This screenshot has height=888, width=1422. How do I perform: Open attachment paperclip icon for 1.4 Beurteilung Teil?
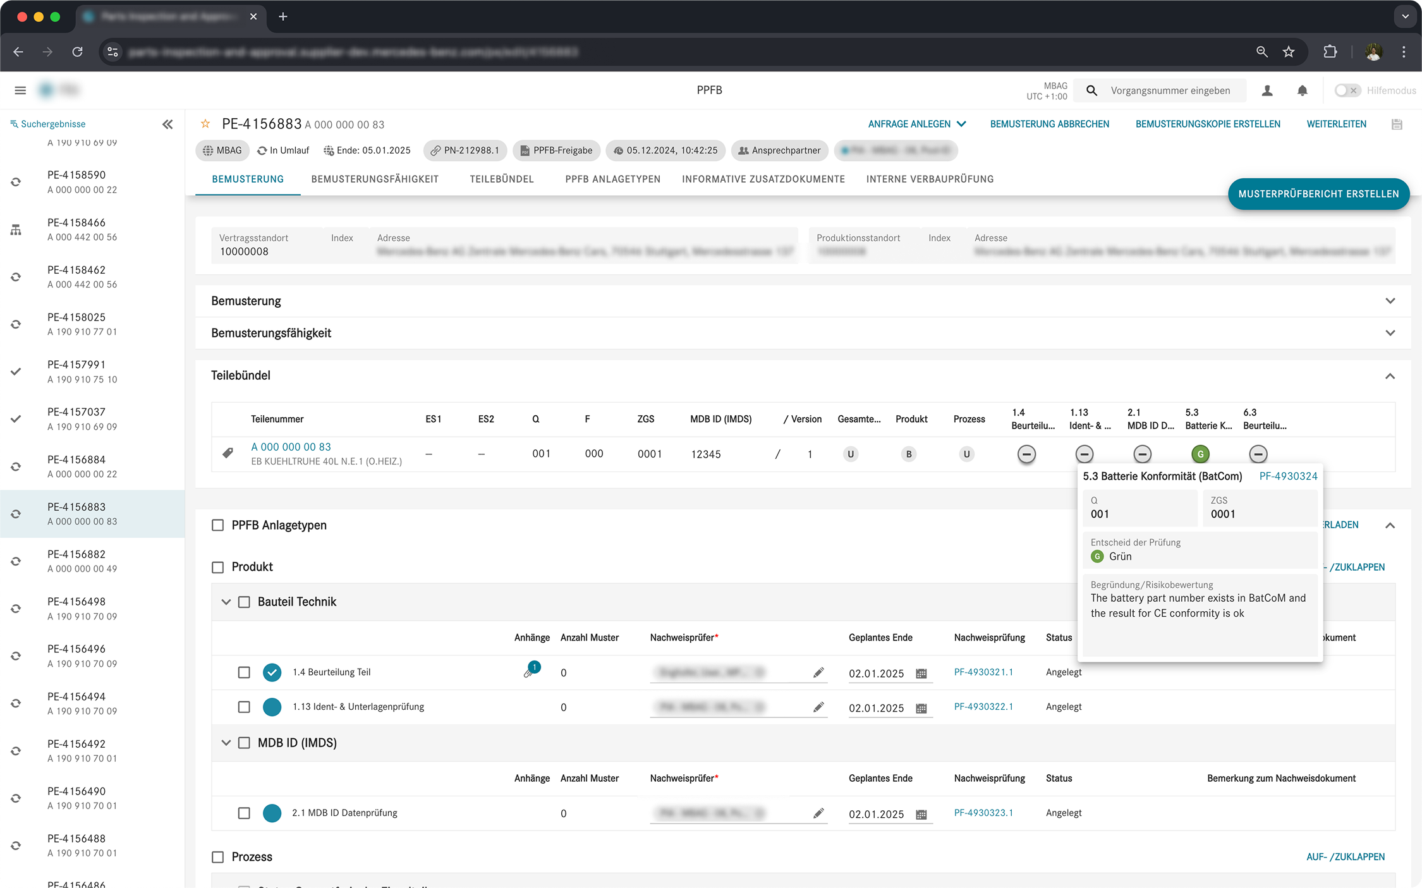tap(530, 672)
